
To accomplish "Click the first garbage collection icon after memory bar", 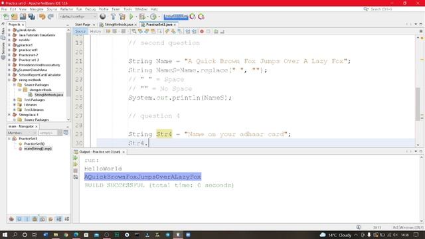I will [193, 17].
